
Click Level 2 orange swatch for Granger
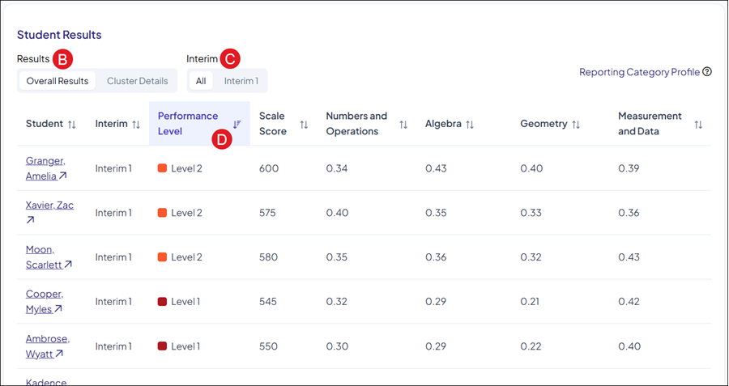(162, 168)
